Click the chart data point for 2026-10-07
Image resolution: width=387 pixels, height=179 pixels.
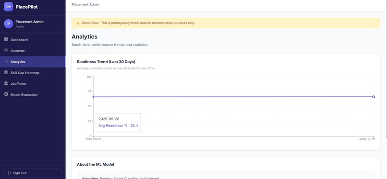coord(374,97)
